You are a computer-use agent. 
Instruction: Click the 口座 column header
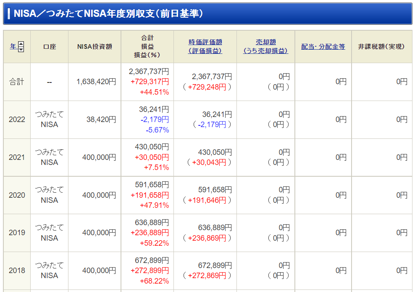[50, 47]
